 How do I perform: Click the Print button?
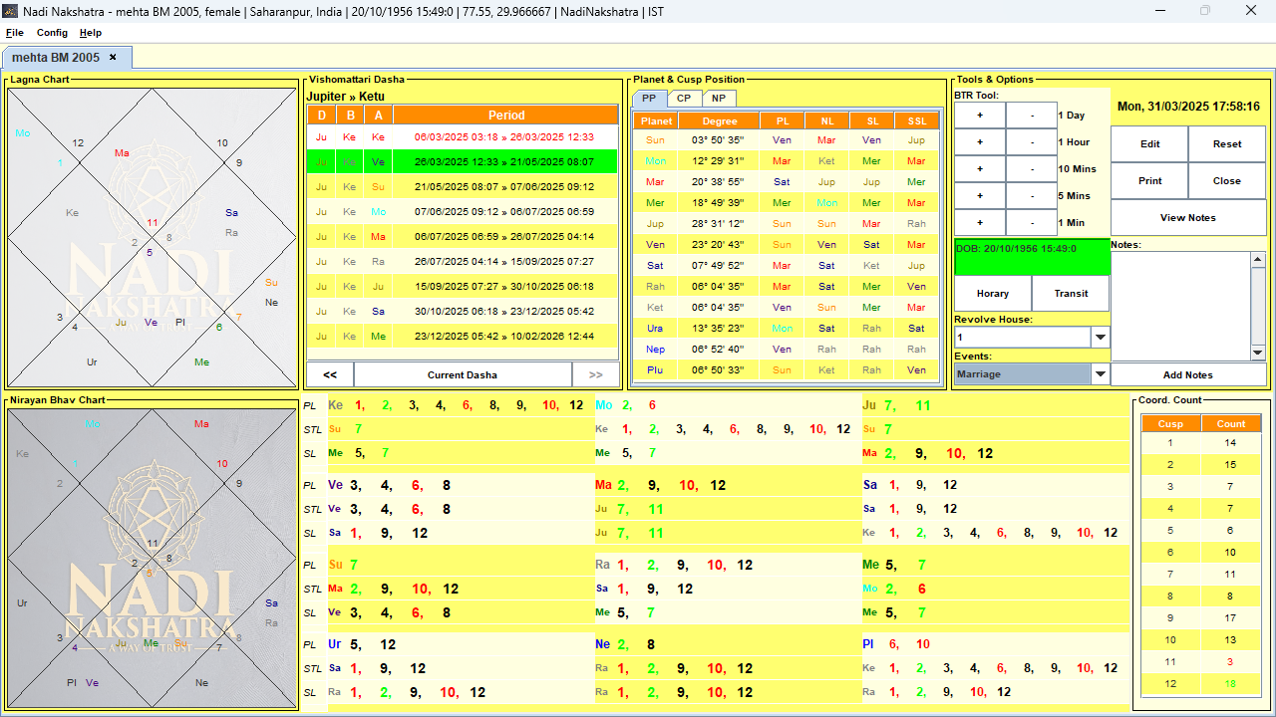pyautogui.click(x=1149, y=181)
